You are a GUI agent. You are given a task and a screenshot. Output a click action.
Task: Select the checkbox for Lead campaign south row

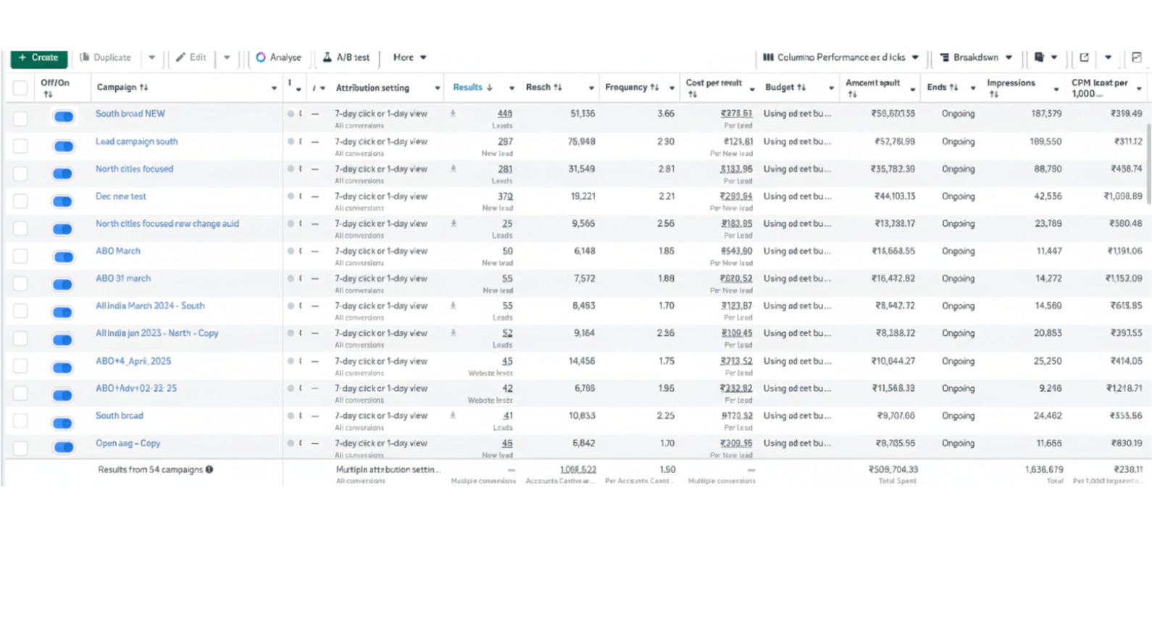point(20,146)
